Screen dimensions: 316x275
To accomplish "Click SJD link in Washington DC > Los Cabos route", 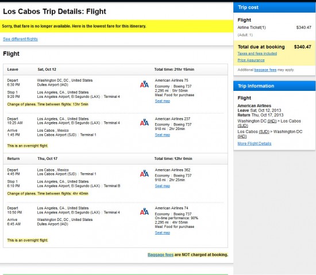I will pyautogui.click(x=242, y=125).
